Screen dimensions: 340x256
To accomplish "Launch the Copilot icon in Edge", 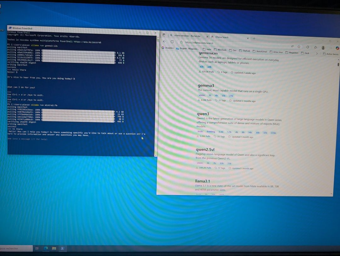I will click(337, 48).
